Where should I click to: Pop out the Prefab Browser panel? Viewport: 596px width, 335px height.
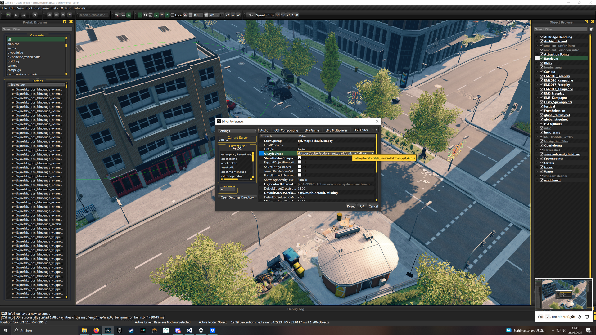pyautogui.click(x=65, y=22)
